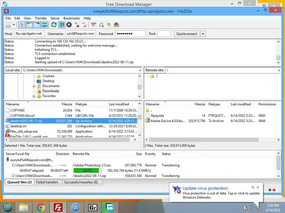Click the Password input field
This screenshot has height=213, width=285.
130,34
